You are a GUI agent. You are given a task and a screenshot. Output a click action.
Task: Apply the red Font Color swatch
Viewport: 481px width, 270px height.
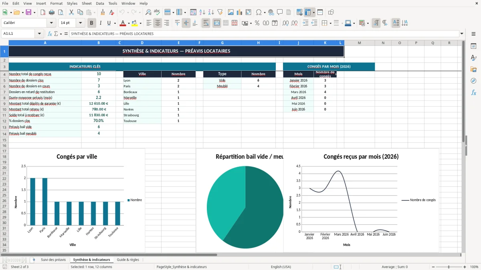(x=123, y=23)
